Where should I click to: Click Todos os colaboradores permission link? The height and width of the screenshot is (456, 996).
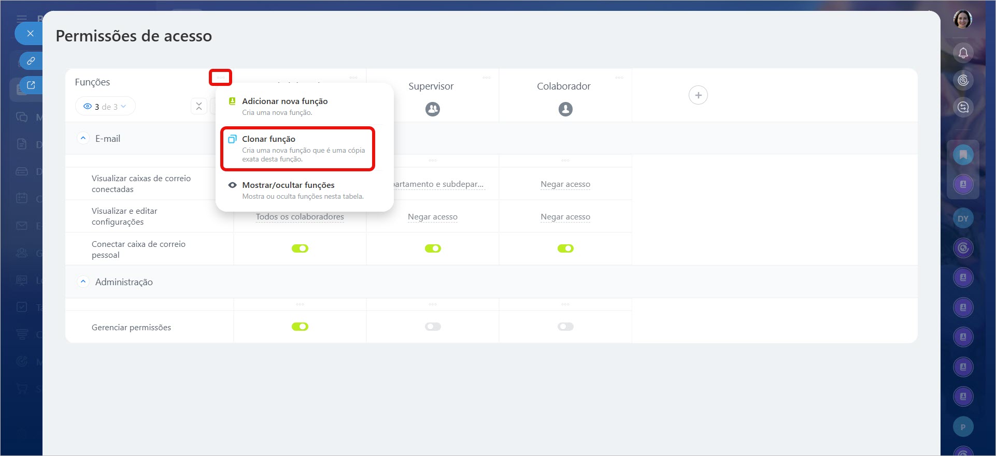(300, 217)
